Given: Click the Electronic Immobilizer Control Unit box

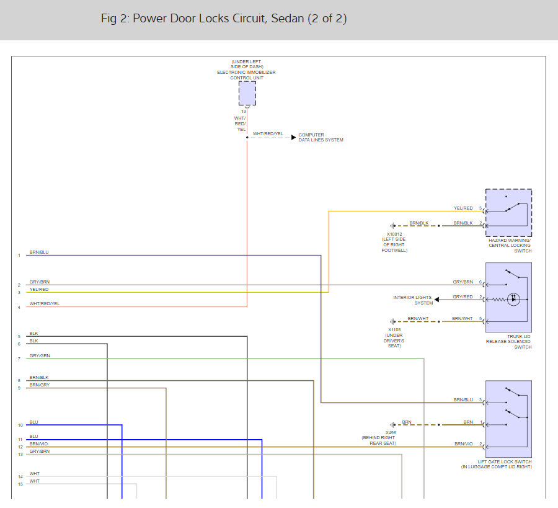Looking at the screenshot, I should (247, 94).
